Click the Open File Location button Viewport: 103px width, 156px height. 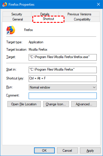pos(24,104)
